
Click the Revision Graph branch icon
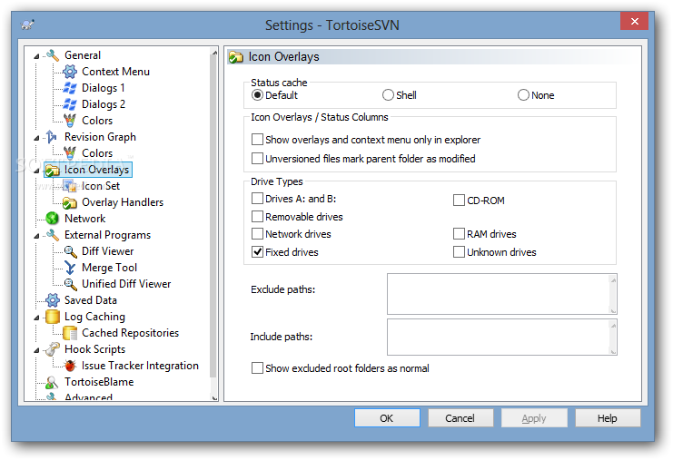[52, 137]
